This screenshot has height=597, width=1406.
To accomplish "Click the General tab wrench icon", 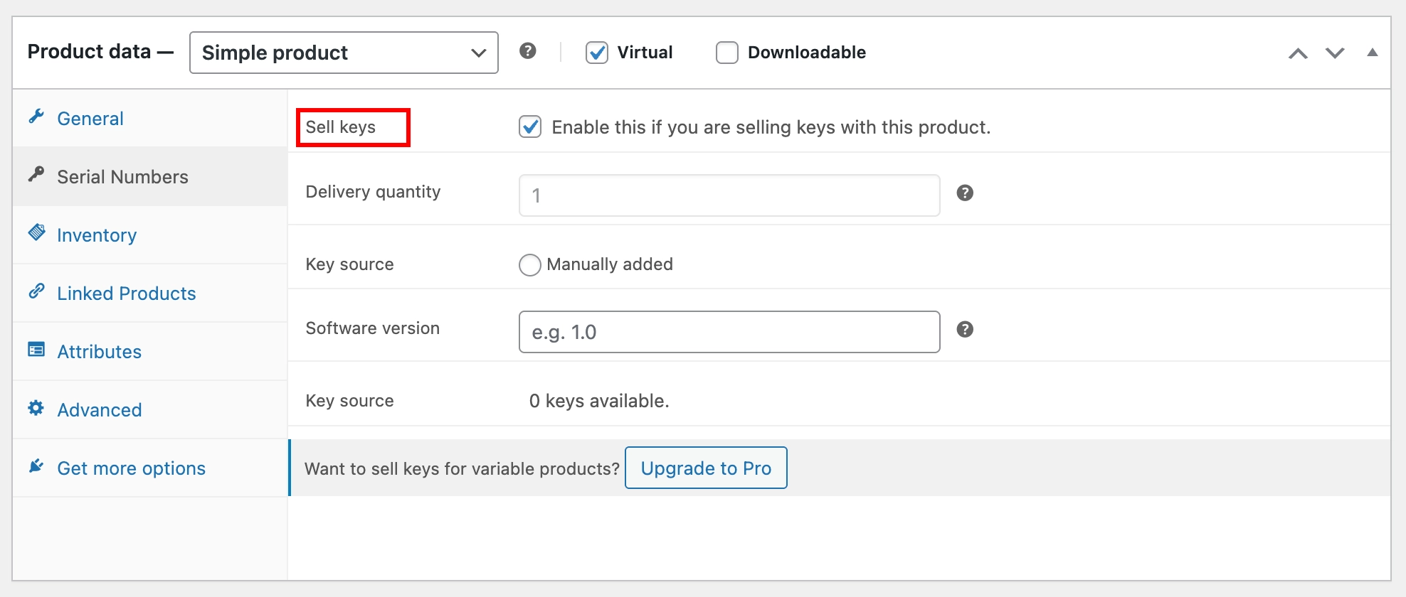I will (x=36, y=117).
